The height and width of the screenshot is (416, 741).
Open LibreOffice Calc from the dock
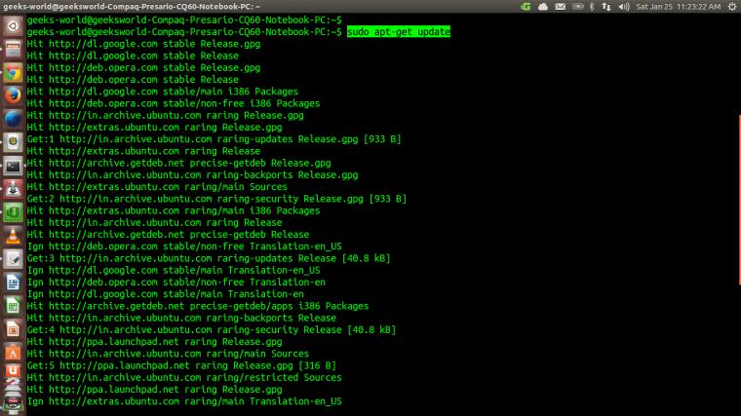(13, 306)
